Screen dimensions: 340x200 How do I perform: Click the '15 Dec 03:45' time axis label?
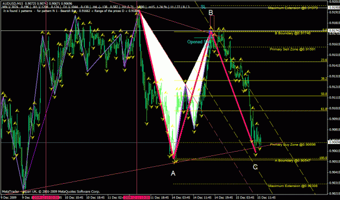(x=245, y=198)
